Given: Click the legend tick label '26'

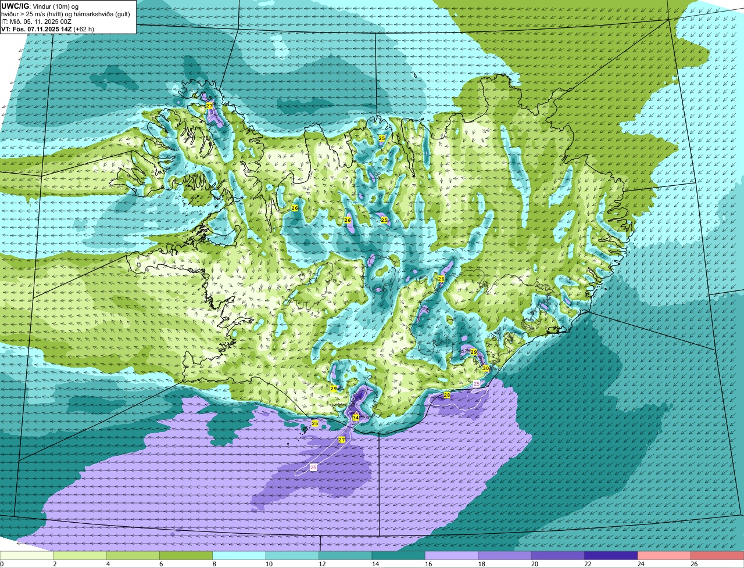Looking at the screenshot, I should click(x=694, y=563).
